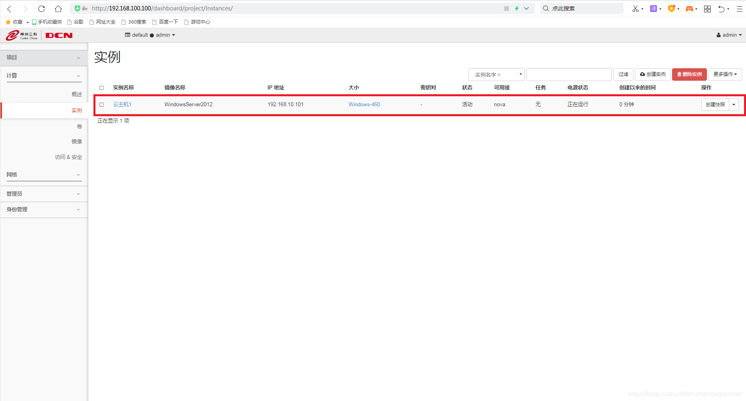Open the 实例名字 filter type dropdown
Screen dimensions: 746x401
(x=496, y=74)
